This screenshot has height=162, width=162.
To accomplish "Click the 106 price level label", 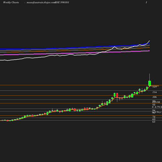I will (x=155, y=97).
